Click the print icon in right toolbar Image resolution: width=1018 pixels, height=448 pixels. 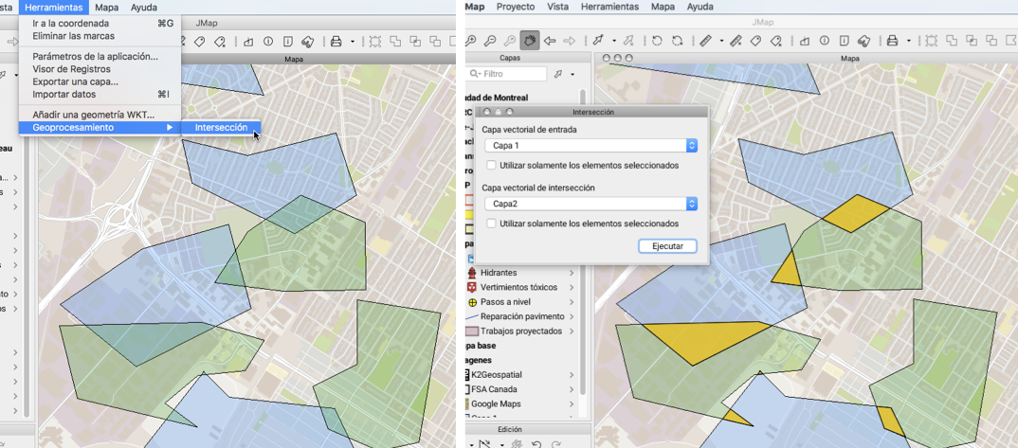[891, 41]
